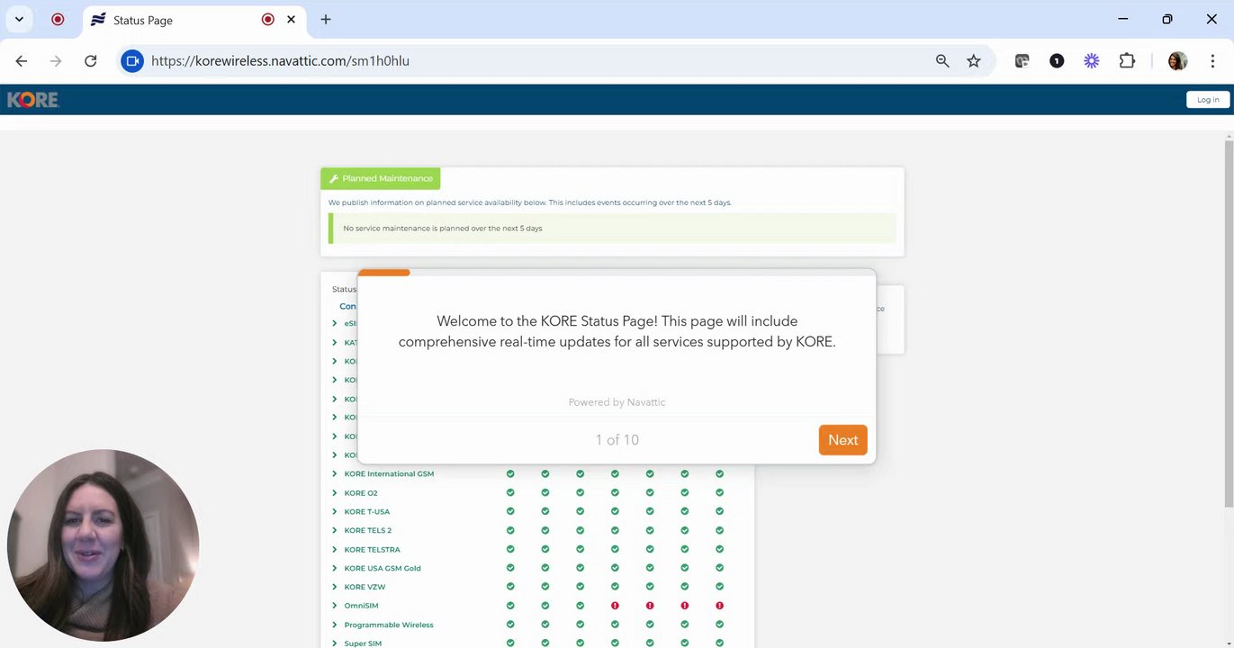Go back to the previous page
Viewport: 1234px width, 648px height.
22,61
